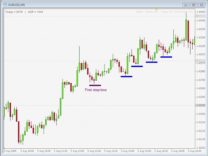This screenshot has height=156, width=208.
Task: Click the '3 Aug 14:00' time axis label
Action: pos(127,151)
